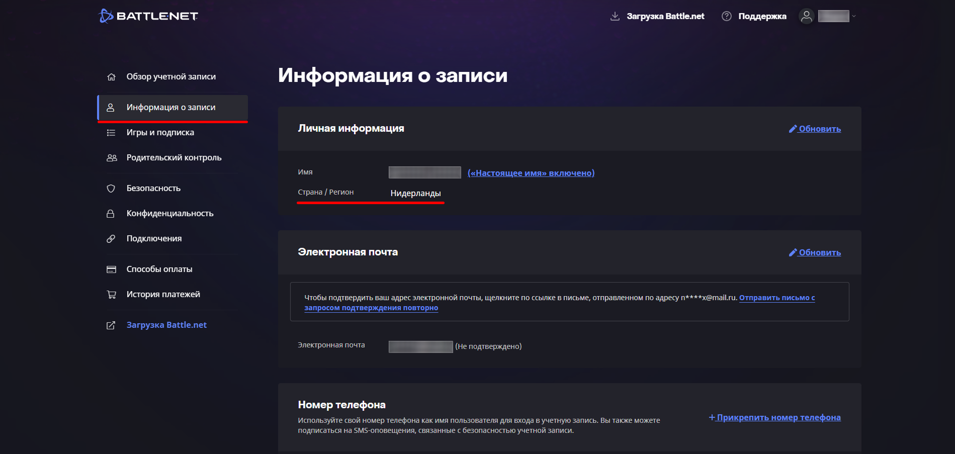This screenshot has height=454, width=955.
Task: Expand the account dropdown chevron in header
Action: coord(854,16)
